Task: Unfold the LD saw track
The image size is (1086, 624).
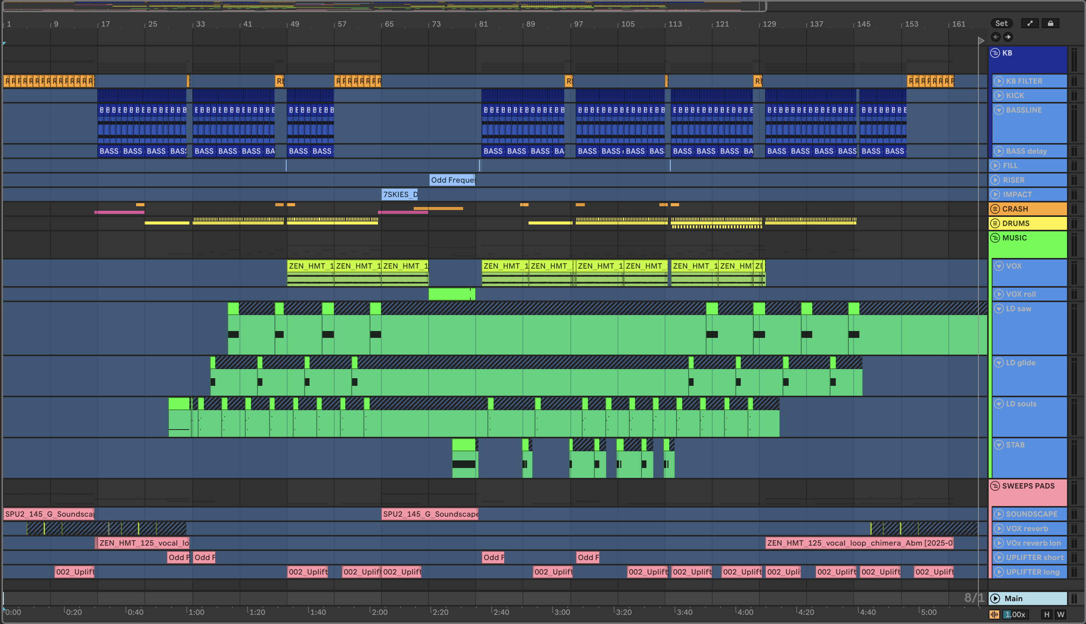Action: [999, 309]
